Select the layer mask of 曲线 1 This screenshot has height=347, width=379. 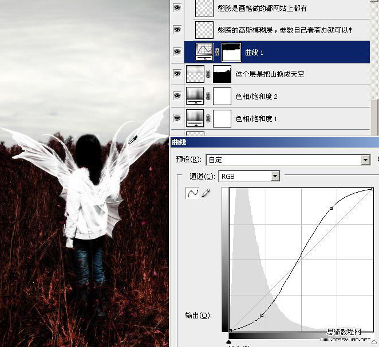(x=231, y=52)
